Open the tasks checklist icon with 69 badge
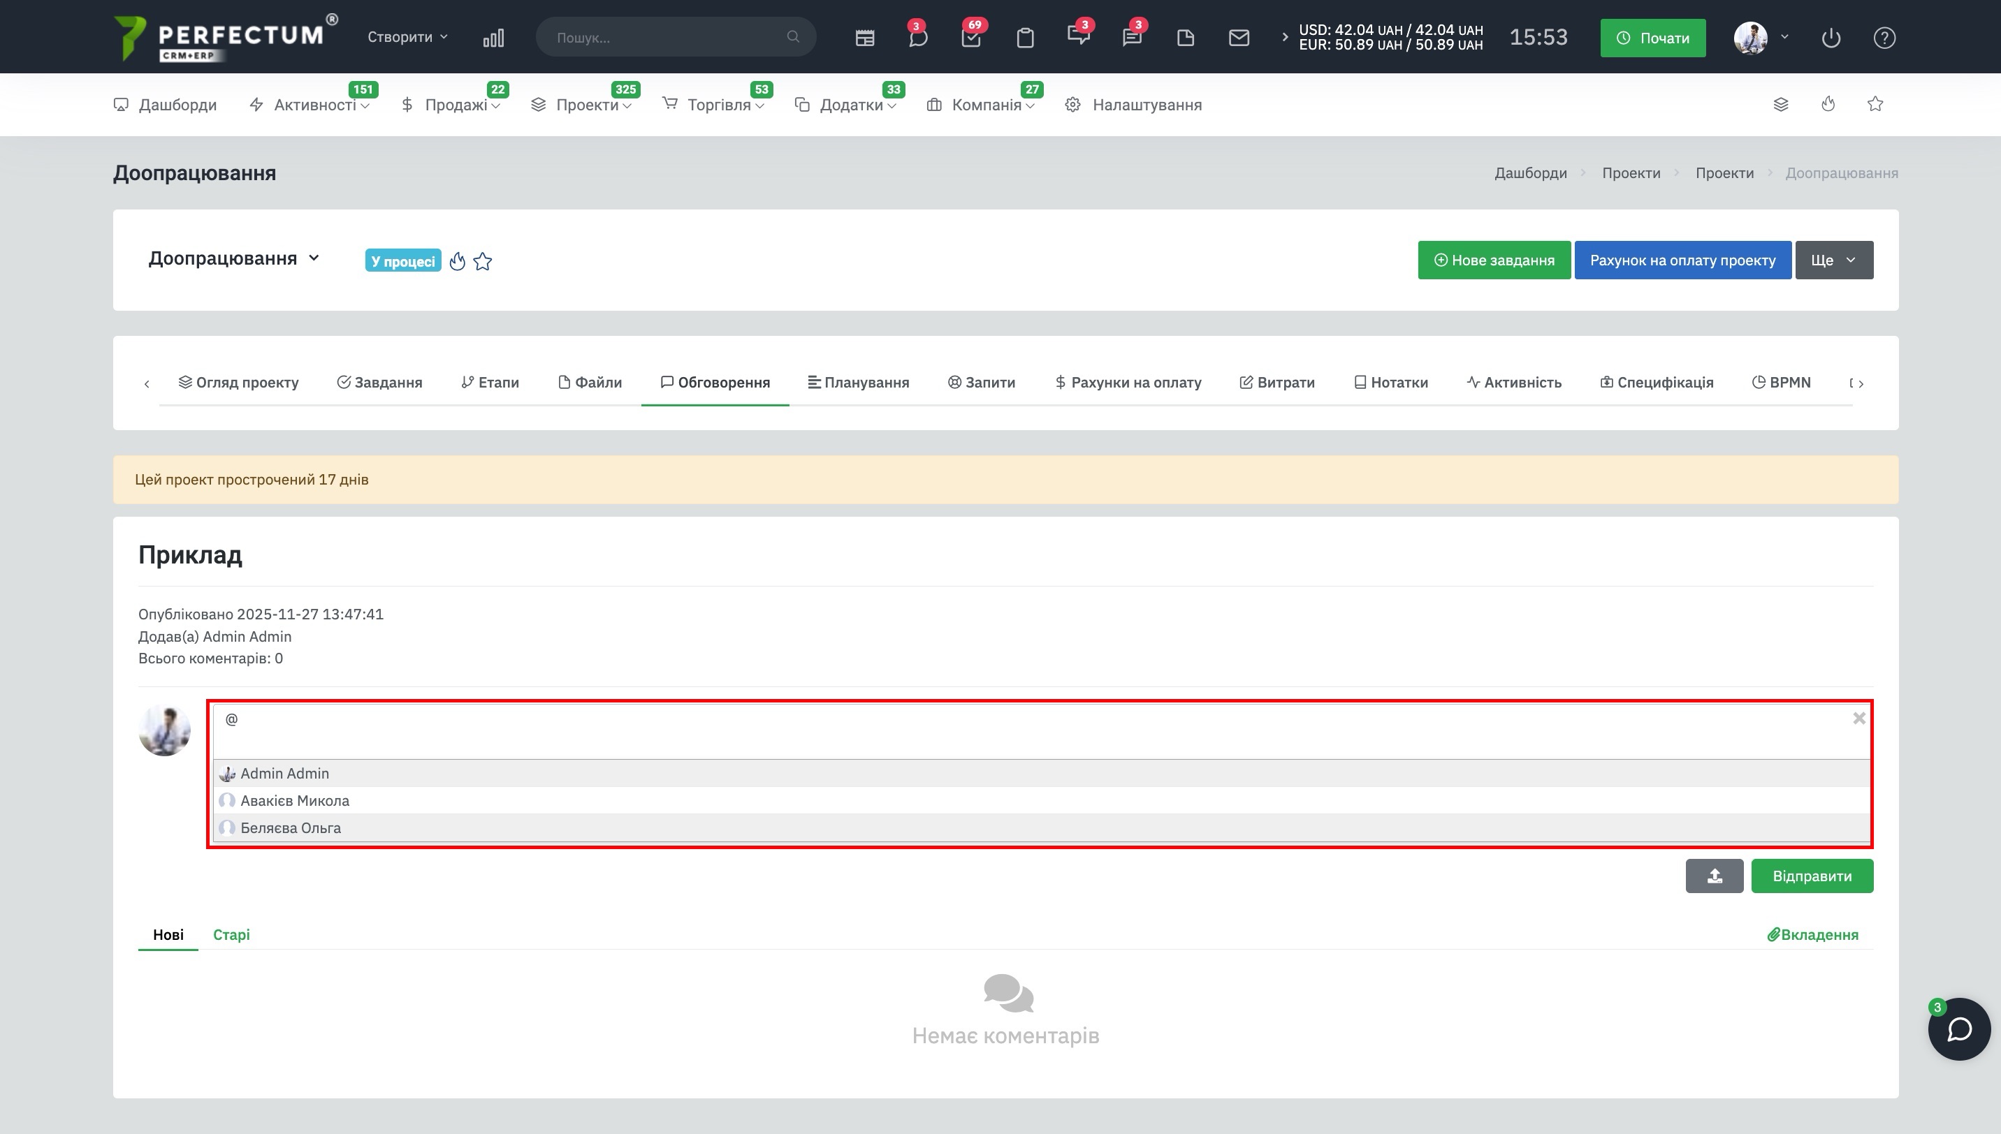The image size is (2001, 1134). click(971, 38)
